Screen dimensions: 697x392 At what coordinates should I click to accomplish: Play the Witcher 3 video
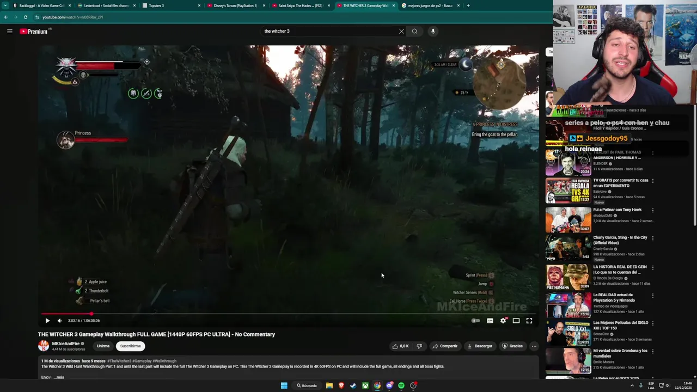click(x=47, y=321)
